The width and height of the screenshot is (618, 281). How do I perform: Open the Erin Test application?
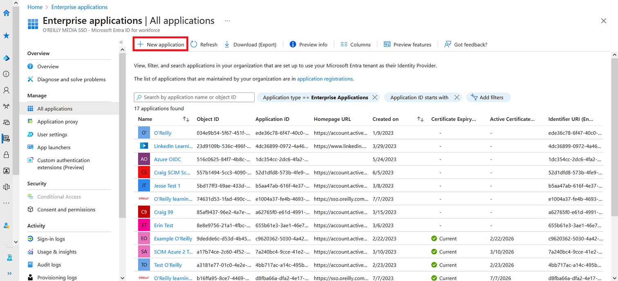coord(163,225)
